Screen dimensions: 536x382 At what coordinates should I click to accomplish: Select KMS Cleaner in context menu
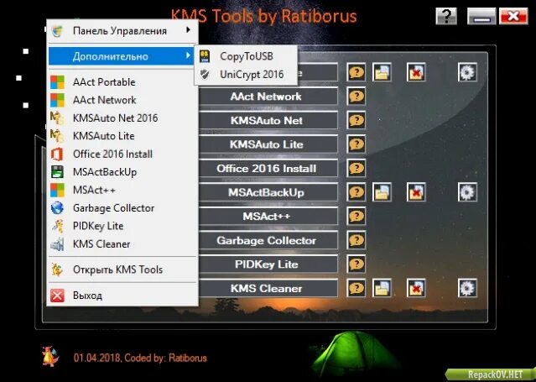[122, 244]
